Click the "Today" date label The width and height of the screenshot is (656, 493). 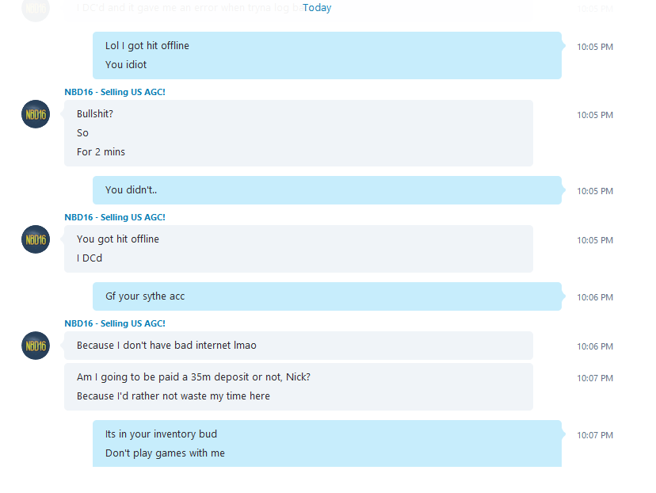point(317,8)
